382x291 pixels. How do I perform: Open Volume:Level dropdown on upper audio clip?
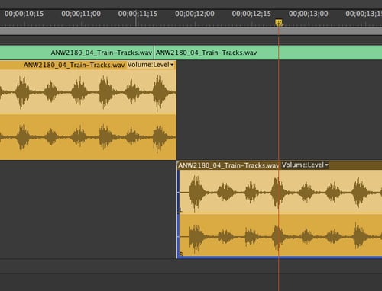151,65
